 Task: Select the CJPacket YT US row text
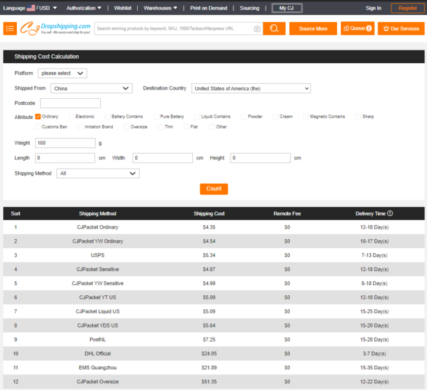(x=98, y=297)
